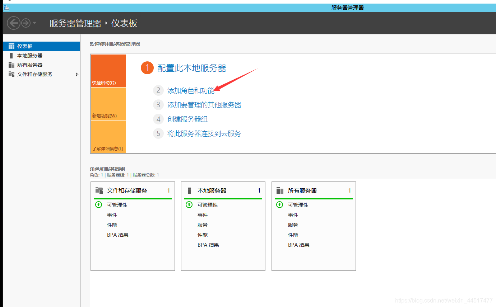Open 事件 in the 本地服务器 tile
Image resolution: width=496 pixels, height=307 pixels.
(203, 215)
